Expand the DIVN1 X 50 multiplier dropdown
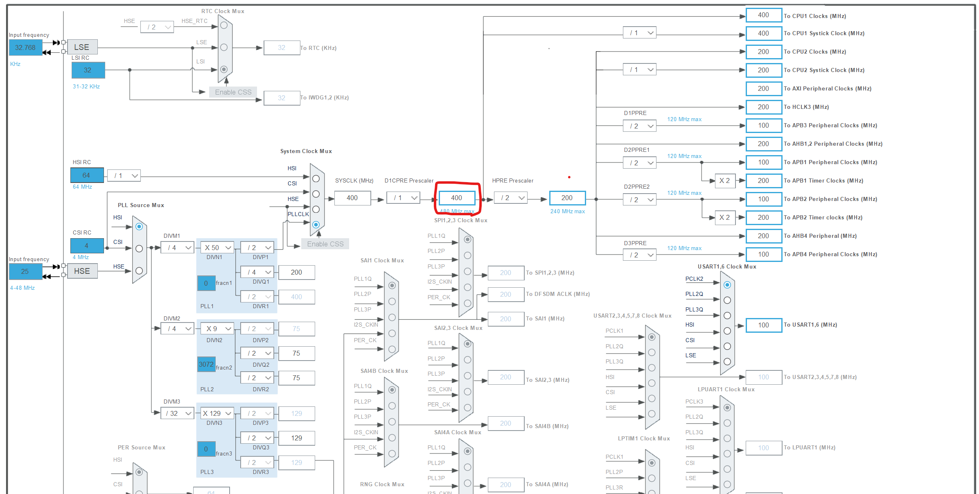 tap(217, 248)
